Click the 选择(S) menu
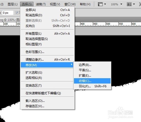Screen dimensions: 141x122 pyautogui.click(x=27, y=4)
